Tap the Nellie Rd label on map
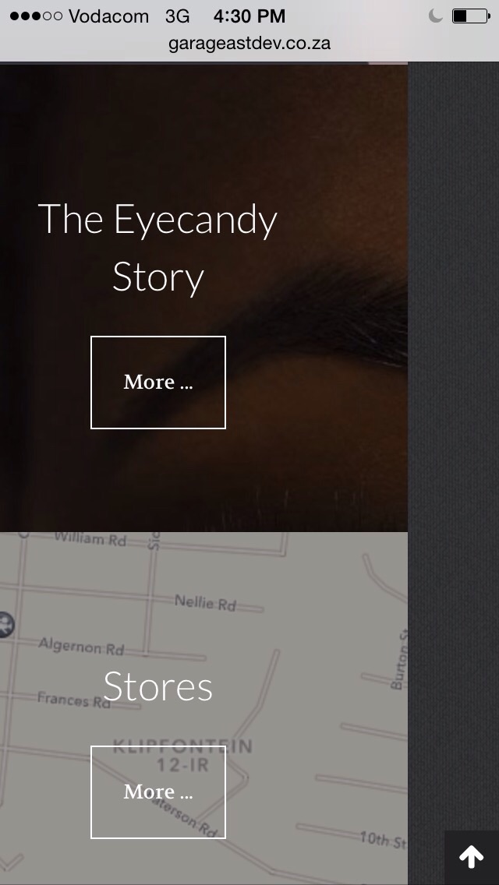 tap(204, 603)
